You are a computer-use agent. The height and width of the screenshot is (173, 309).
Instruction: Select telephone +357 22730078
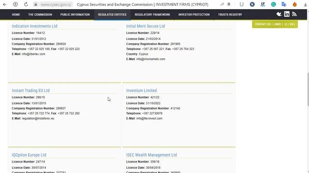(x=152, y=113)
